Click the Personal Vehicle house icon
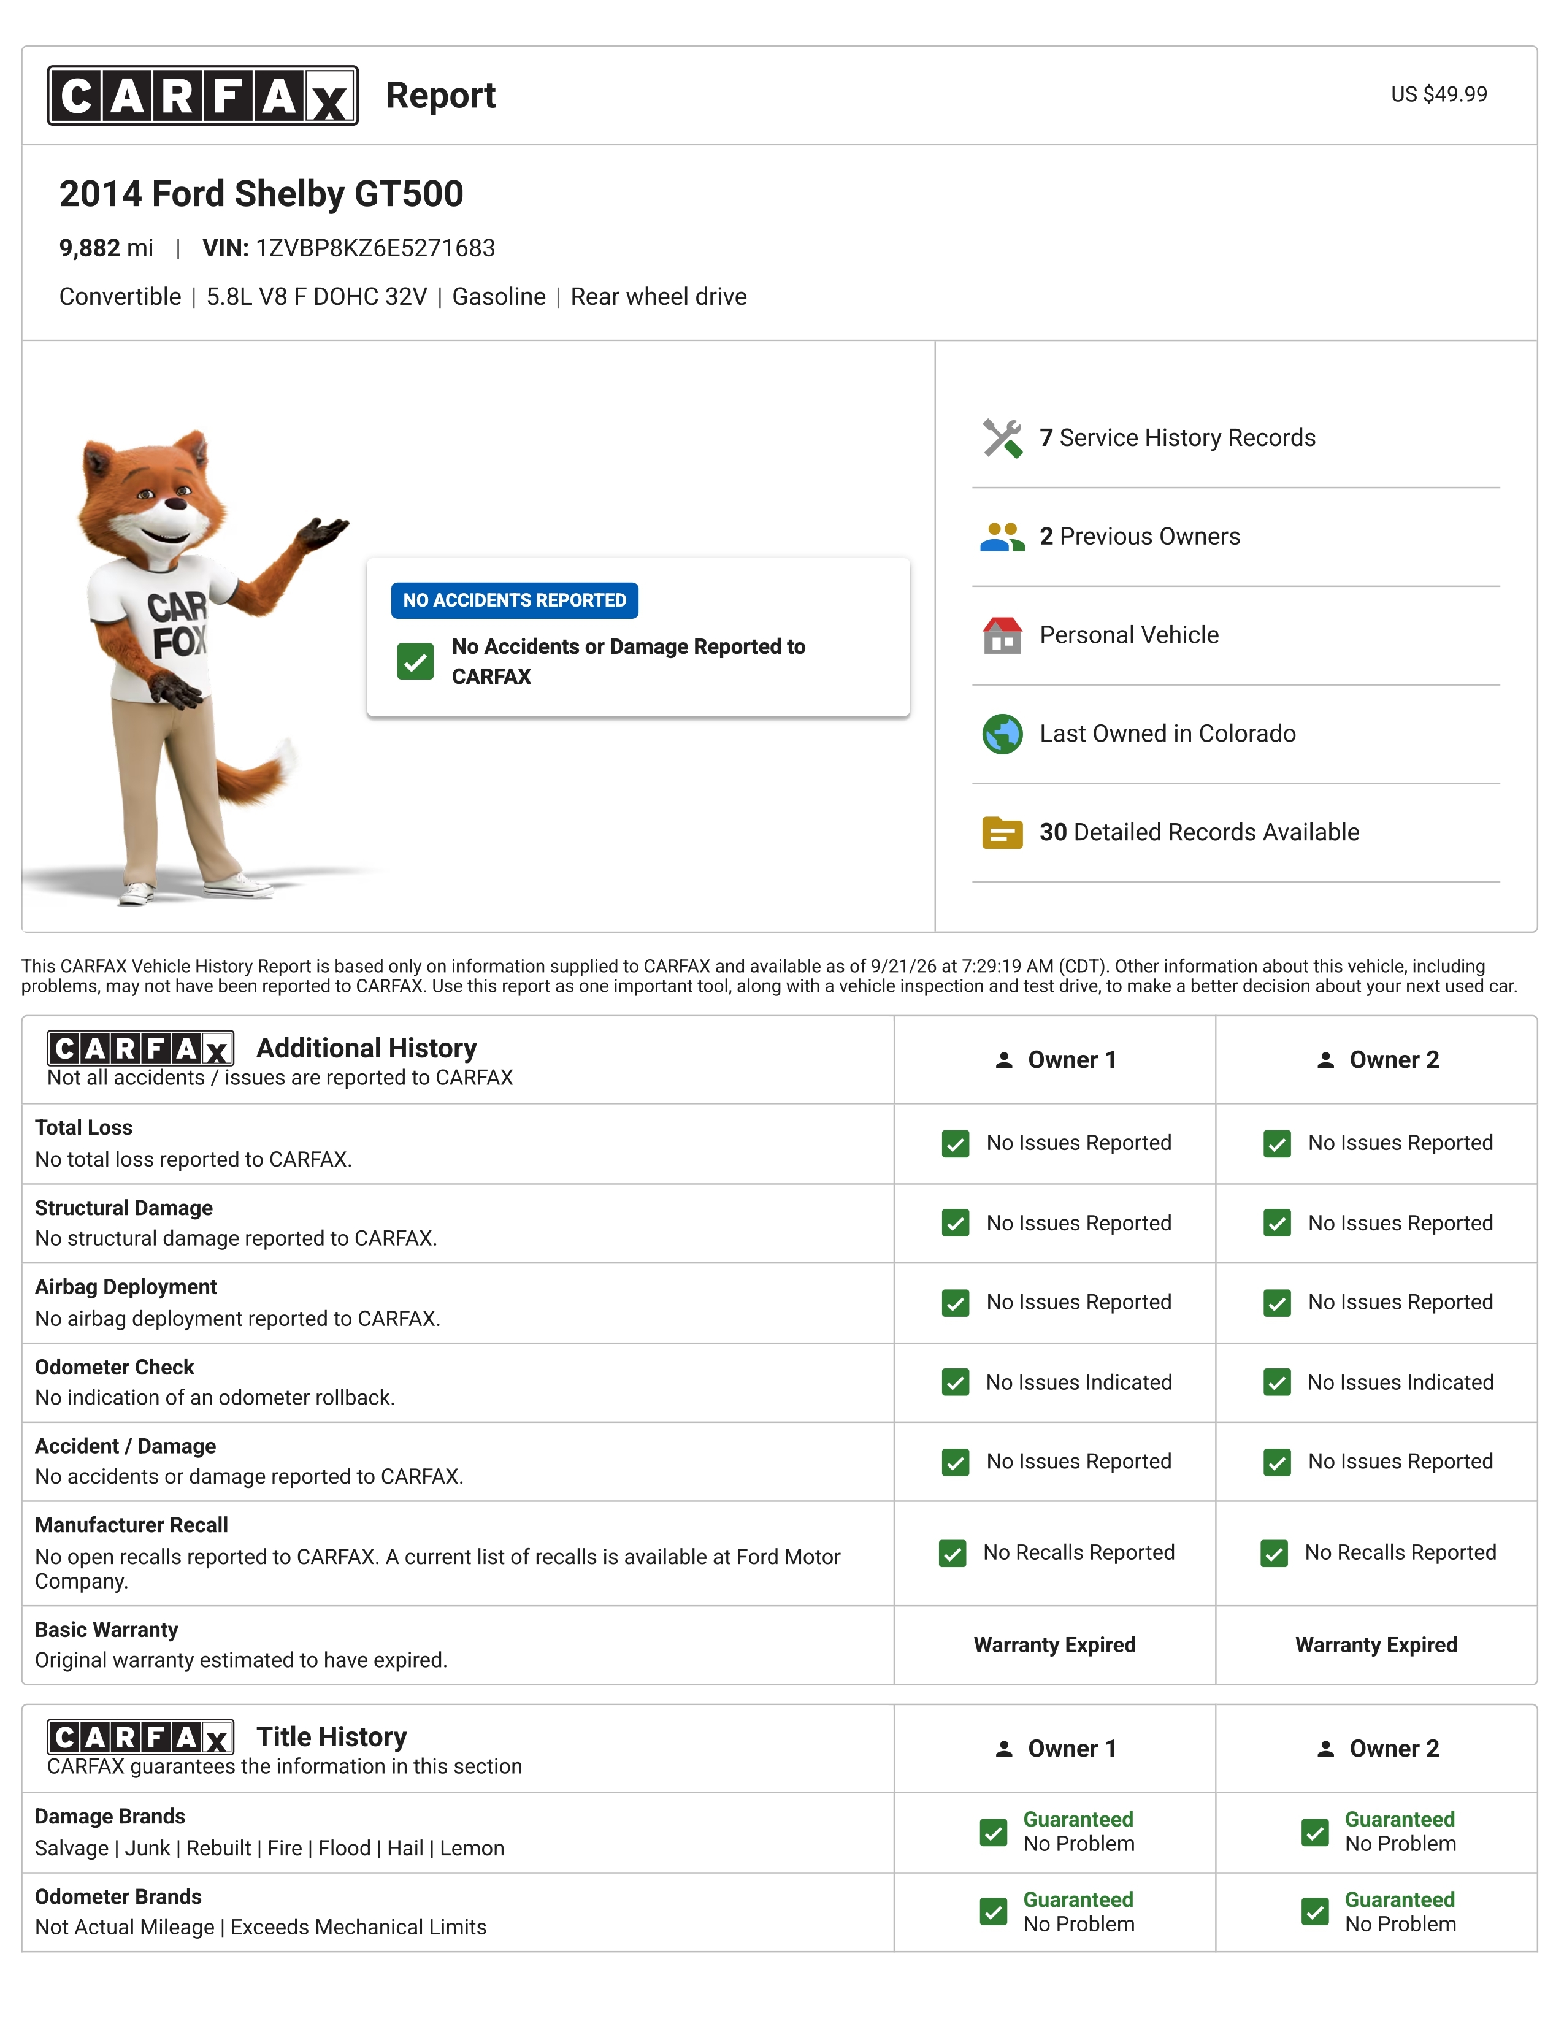Screen dimensions: 1564x2024 (x=1002, y=636)
